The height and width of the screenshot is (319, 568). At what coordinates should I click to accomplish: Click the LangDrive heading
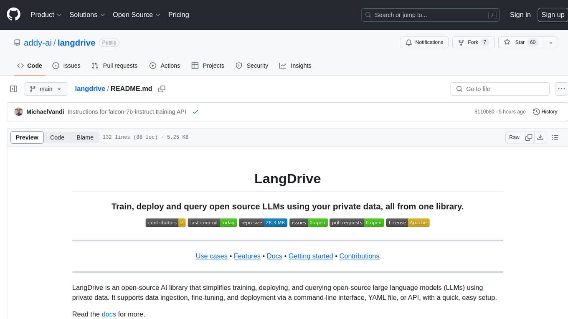[288, 179]
